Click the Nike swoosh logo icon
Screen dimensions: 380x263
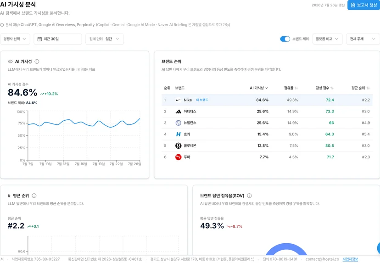tap(178, 100)
